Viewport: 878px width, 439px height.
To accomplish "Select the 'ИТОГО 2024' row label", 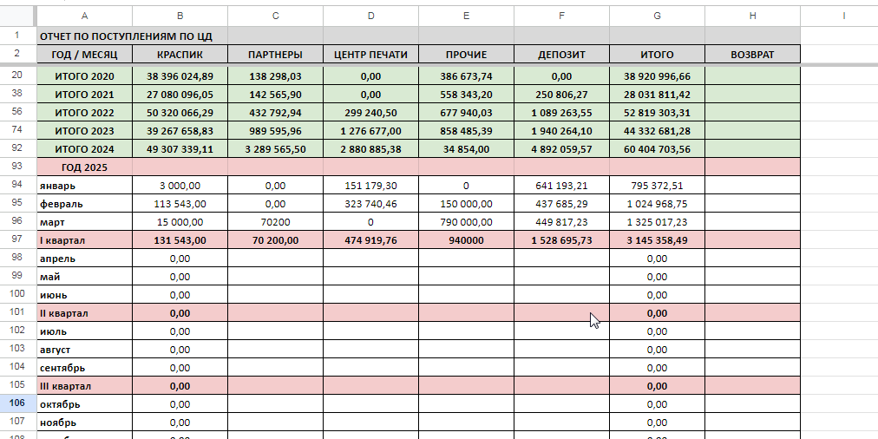I will [x=84, y=149].
